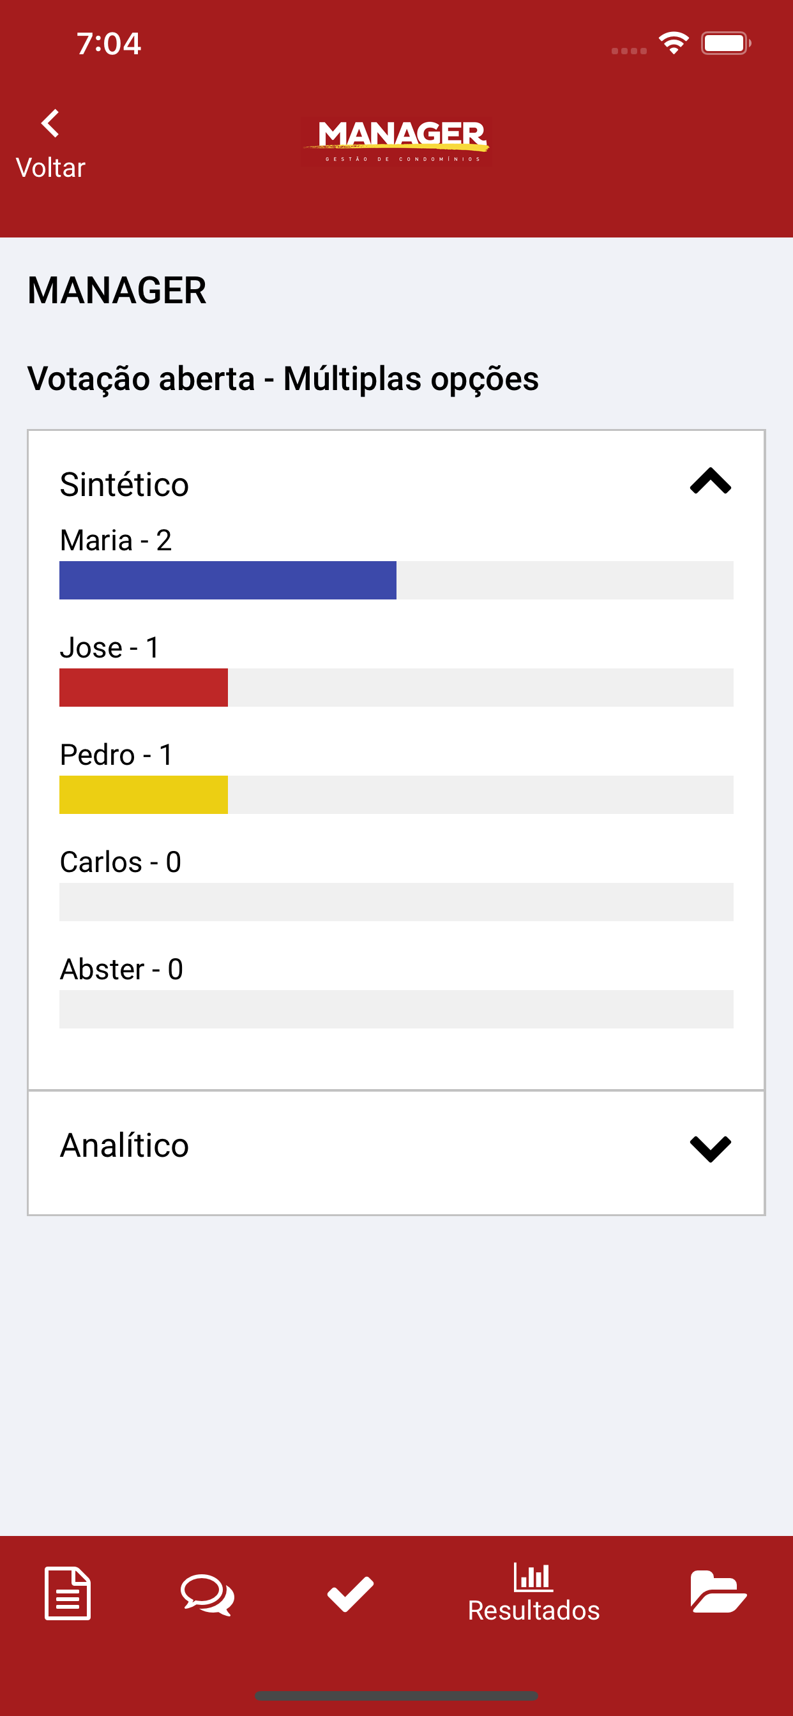Open the document icon in bottom bar
793x1716 pixels.
pyautogui.click(x=67, y=1593)
